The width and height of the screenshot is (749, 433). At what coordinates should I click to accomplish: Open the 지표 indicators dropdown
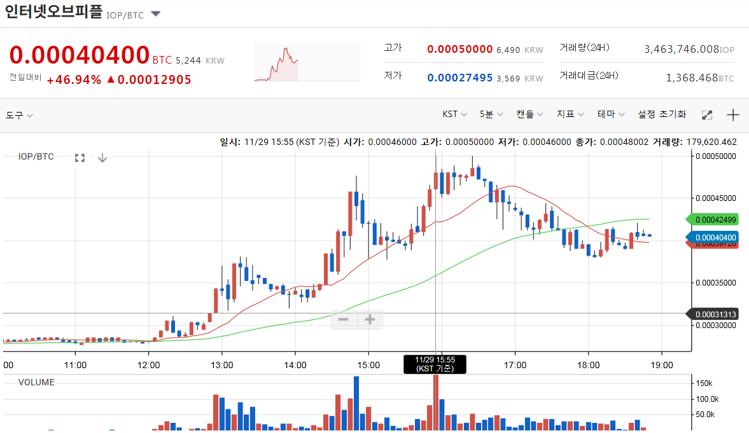(568, 114)
